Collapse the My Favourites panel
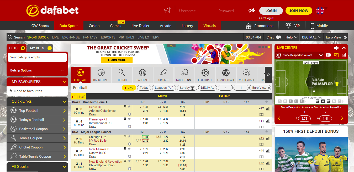This screenshot has width=354, height=172. [65, 82]
